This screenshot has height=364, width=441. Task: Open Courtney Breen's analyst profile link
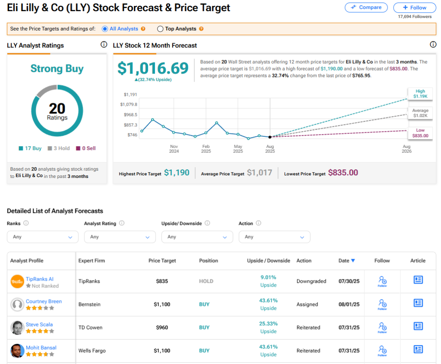point(43,301)
